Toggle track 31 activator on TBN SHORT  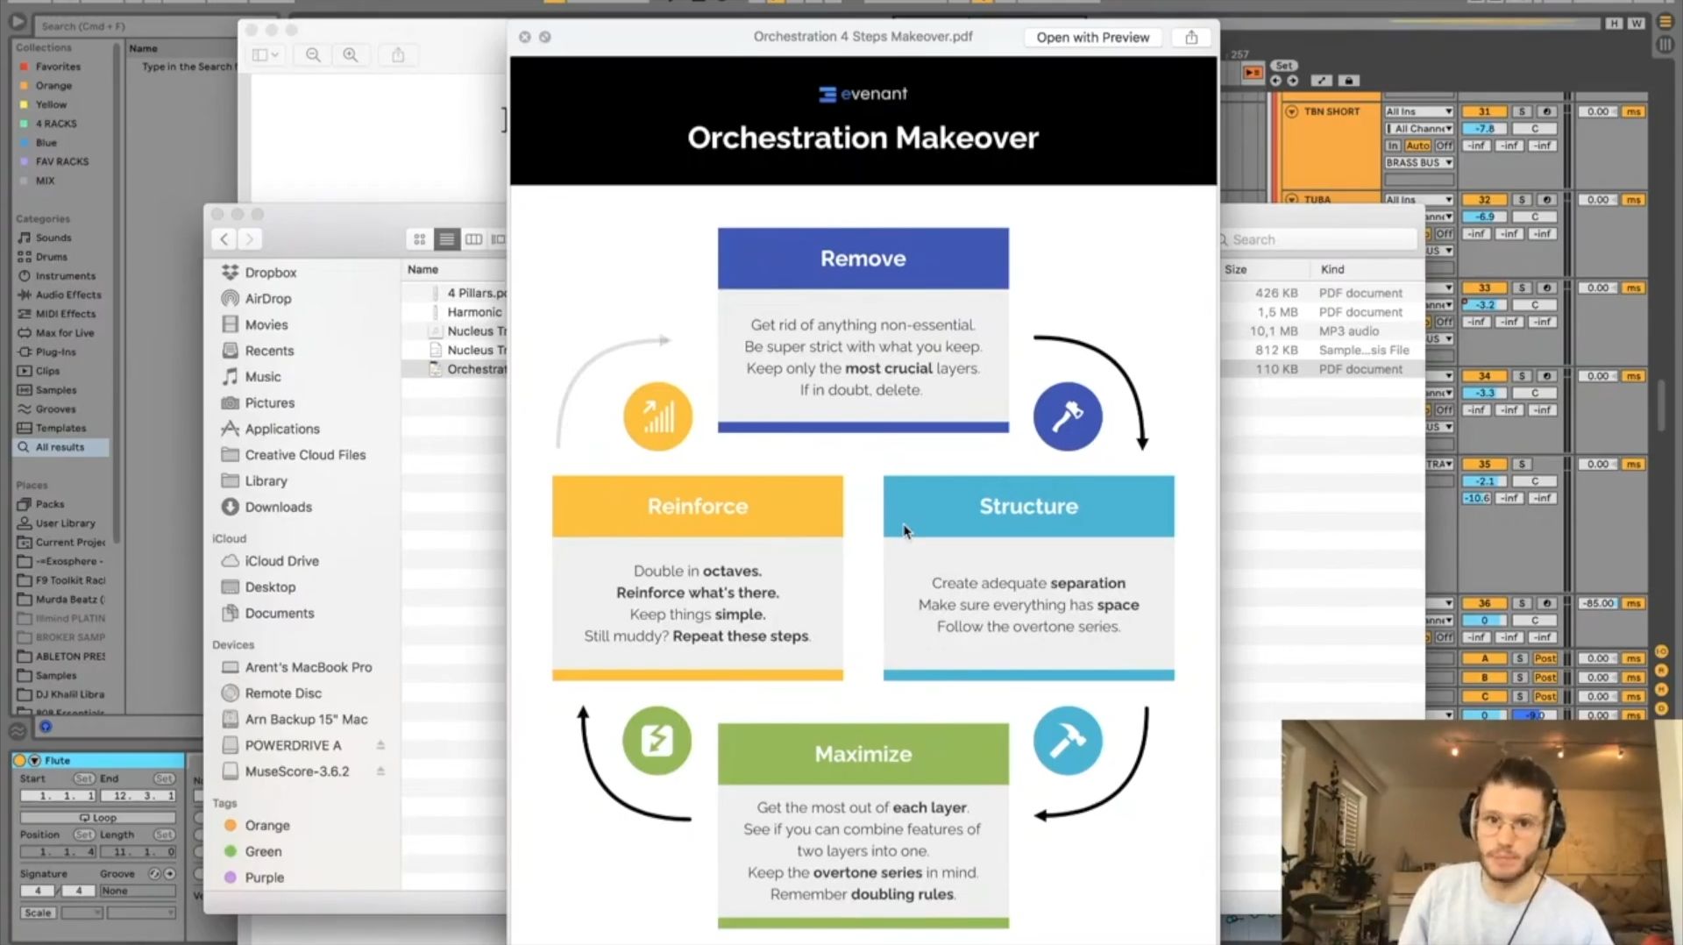tap(1484, 112)
